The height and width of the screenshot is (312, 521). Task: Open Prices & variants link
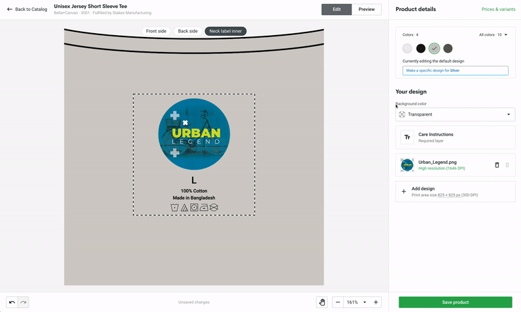pyautogui.click(x=498, y=9)
